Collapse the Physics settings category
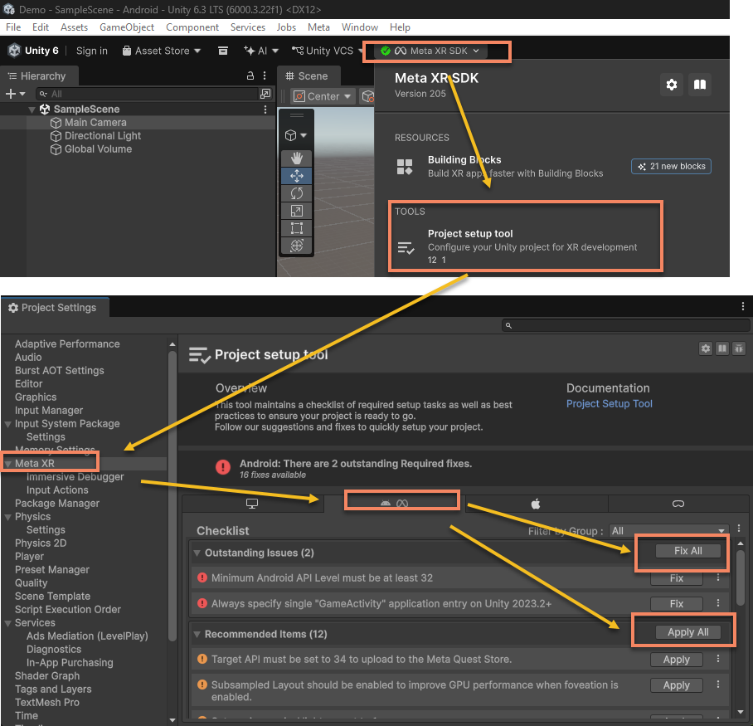Image resolution: width=753 pixels, height=726 pixels. coord(7,517)
